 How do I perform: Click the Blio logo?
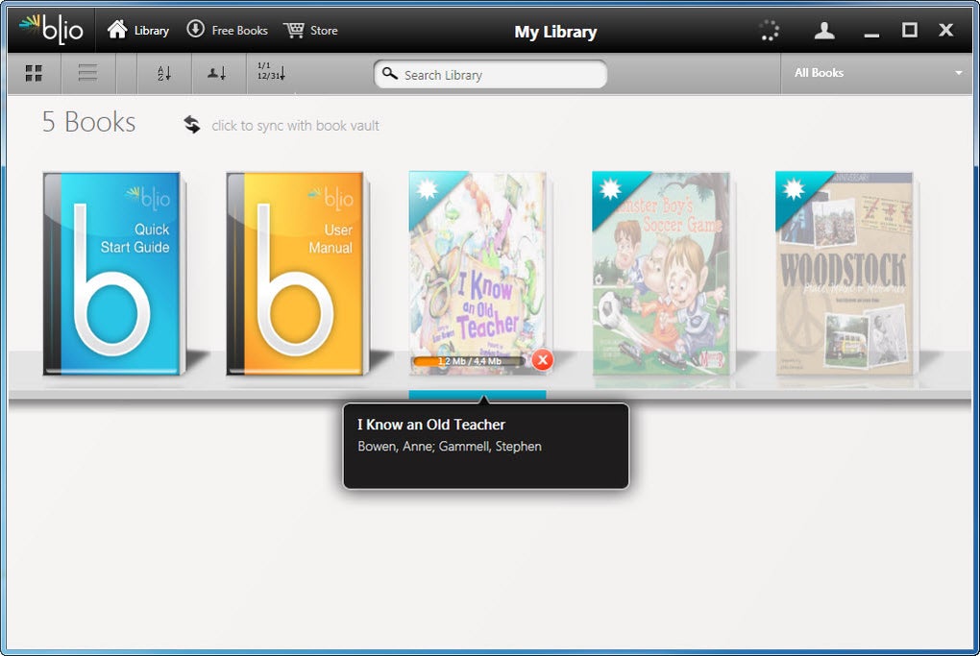coord(51,30)
